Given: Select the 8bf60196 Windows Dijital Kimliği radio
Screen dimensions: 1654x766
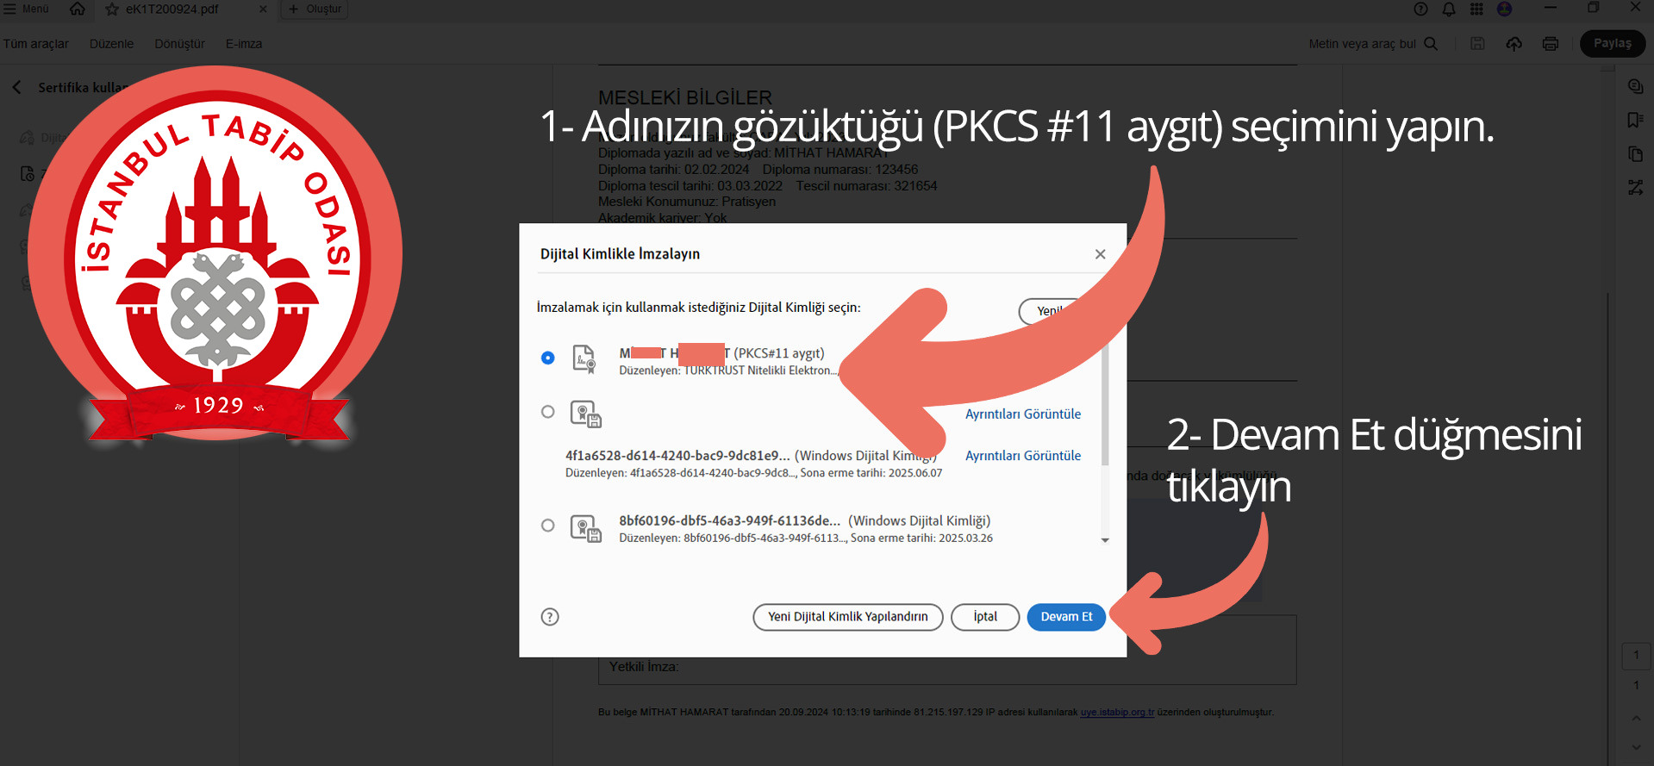Looking at the screenshot, I should pos(548,526).
